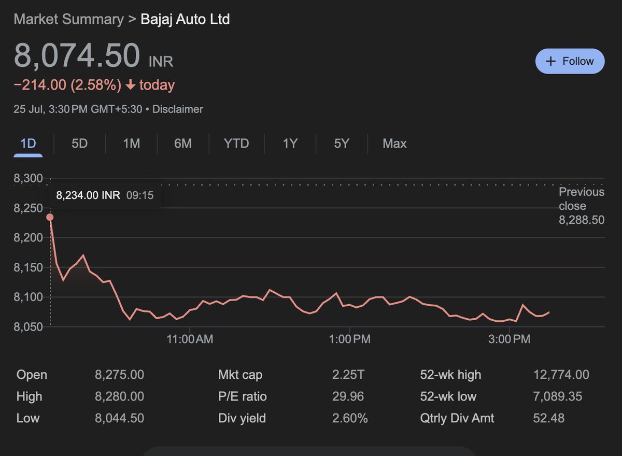Click the plus icon on Follow
The height and width of the screenshot is (456, 622).
pyautogui.click(x=551, y=61)
